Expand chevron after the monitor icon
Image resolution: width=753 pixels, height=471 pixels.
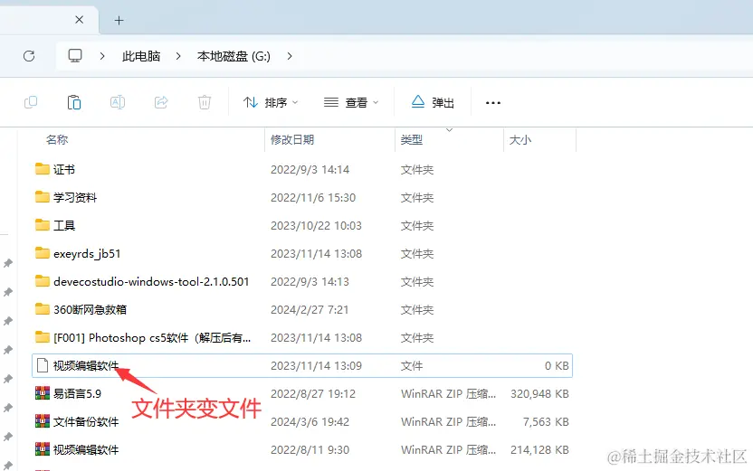tap(101, 56)
